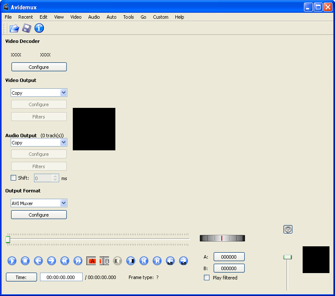Increase Shift value with up arrow
Image resolution: width=335 pixels, height=296 pixels.
[55, 176]
